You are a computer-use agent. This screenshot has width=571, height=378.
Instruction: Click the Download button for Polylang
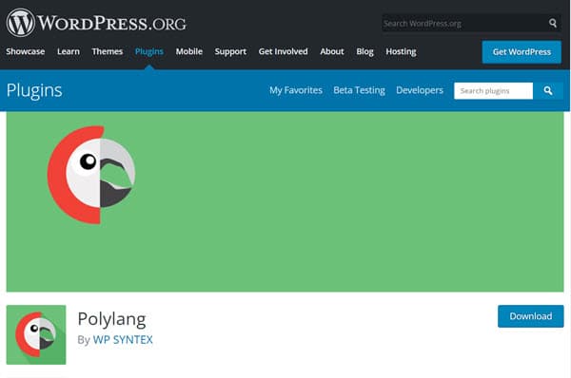531,316
